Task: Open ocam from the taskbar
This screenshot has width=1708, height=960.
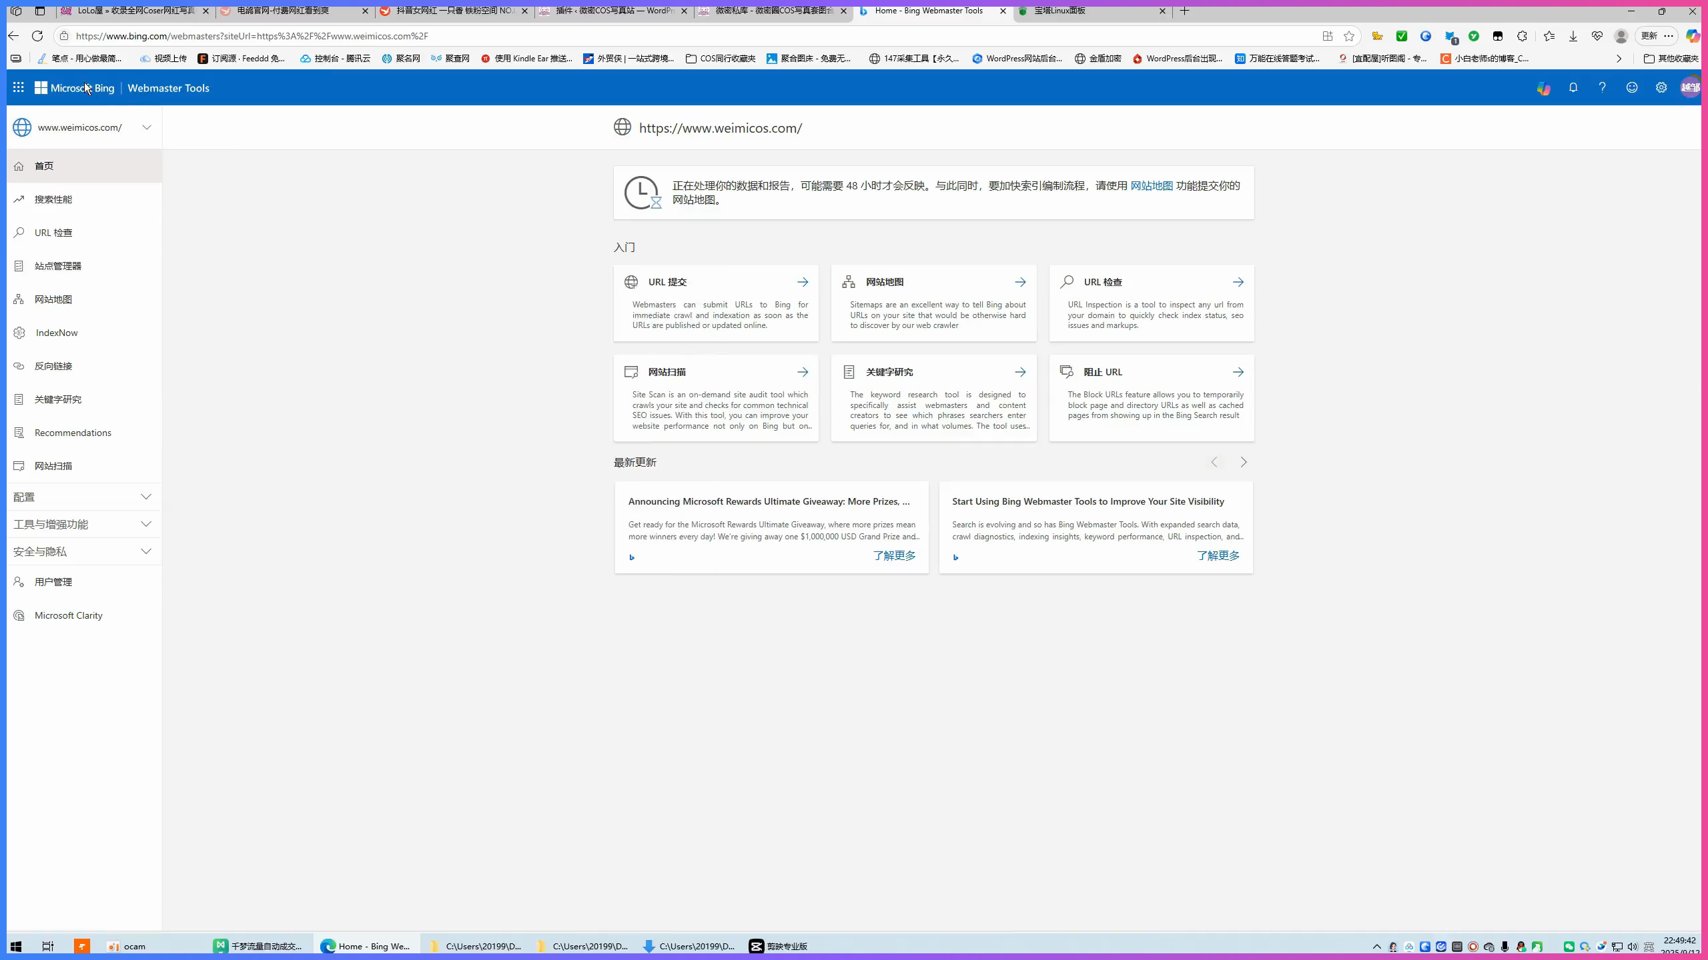Action: coord(127,946)
